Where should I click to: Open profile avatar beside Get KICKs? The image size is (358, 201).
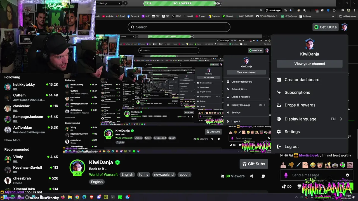click(x=345, y=27)
